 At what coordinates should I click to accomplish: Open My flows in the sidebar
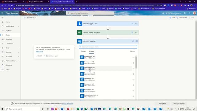(x=9, y=31)
